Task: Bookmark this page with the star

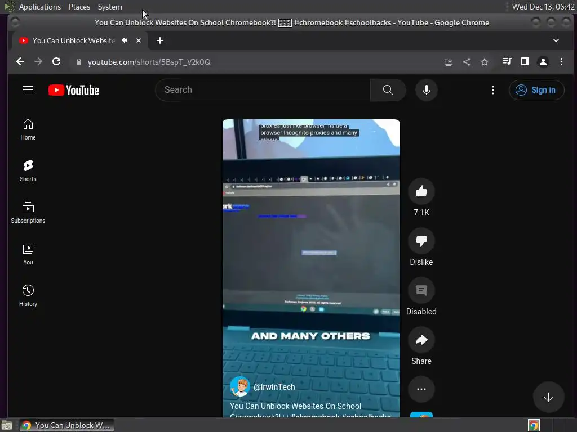Action: 484,62
